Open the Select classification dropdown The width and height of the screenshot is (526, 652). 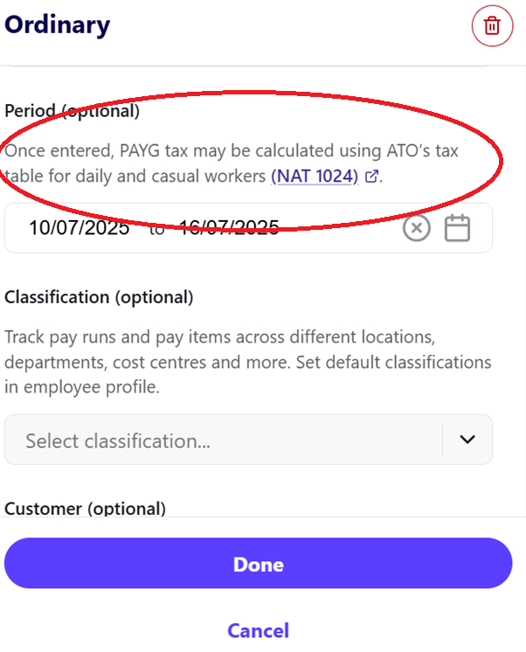(248, 440)
